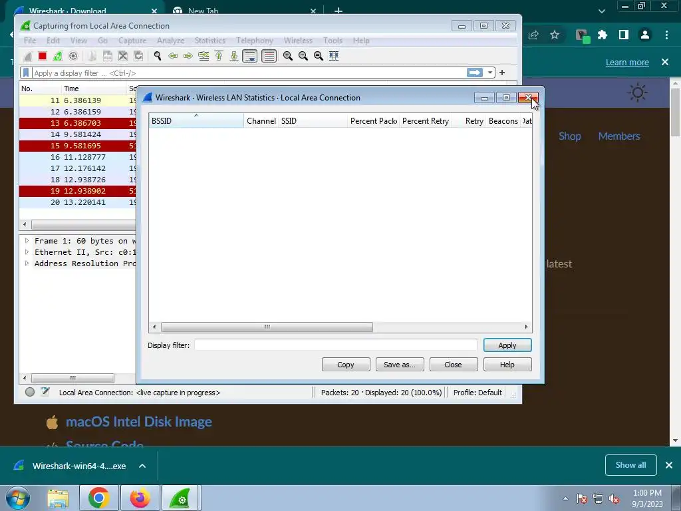Expand Ethernet II tree row

coord(27,252)
